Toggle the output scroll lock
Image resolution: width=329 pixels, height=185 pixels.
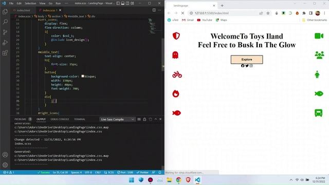pyautogui.click(x=144, y=119)
